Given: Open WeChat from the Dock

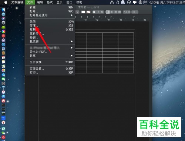Looking at the screenshot, I should (3, 133).
